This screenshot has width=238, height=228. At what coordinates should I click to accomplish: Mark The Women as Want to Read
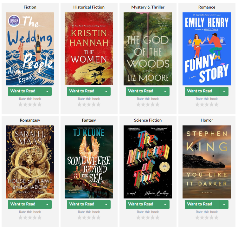point(84,91)
